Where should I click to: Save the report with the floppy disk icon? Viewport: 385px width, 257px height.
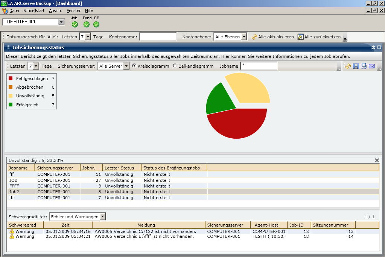coord(356,66)
